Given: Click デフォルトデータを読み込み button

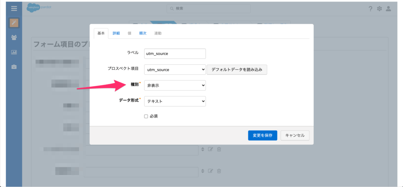Looking at the screenshot, I should (x=237, y=69).
